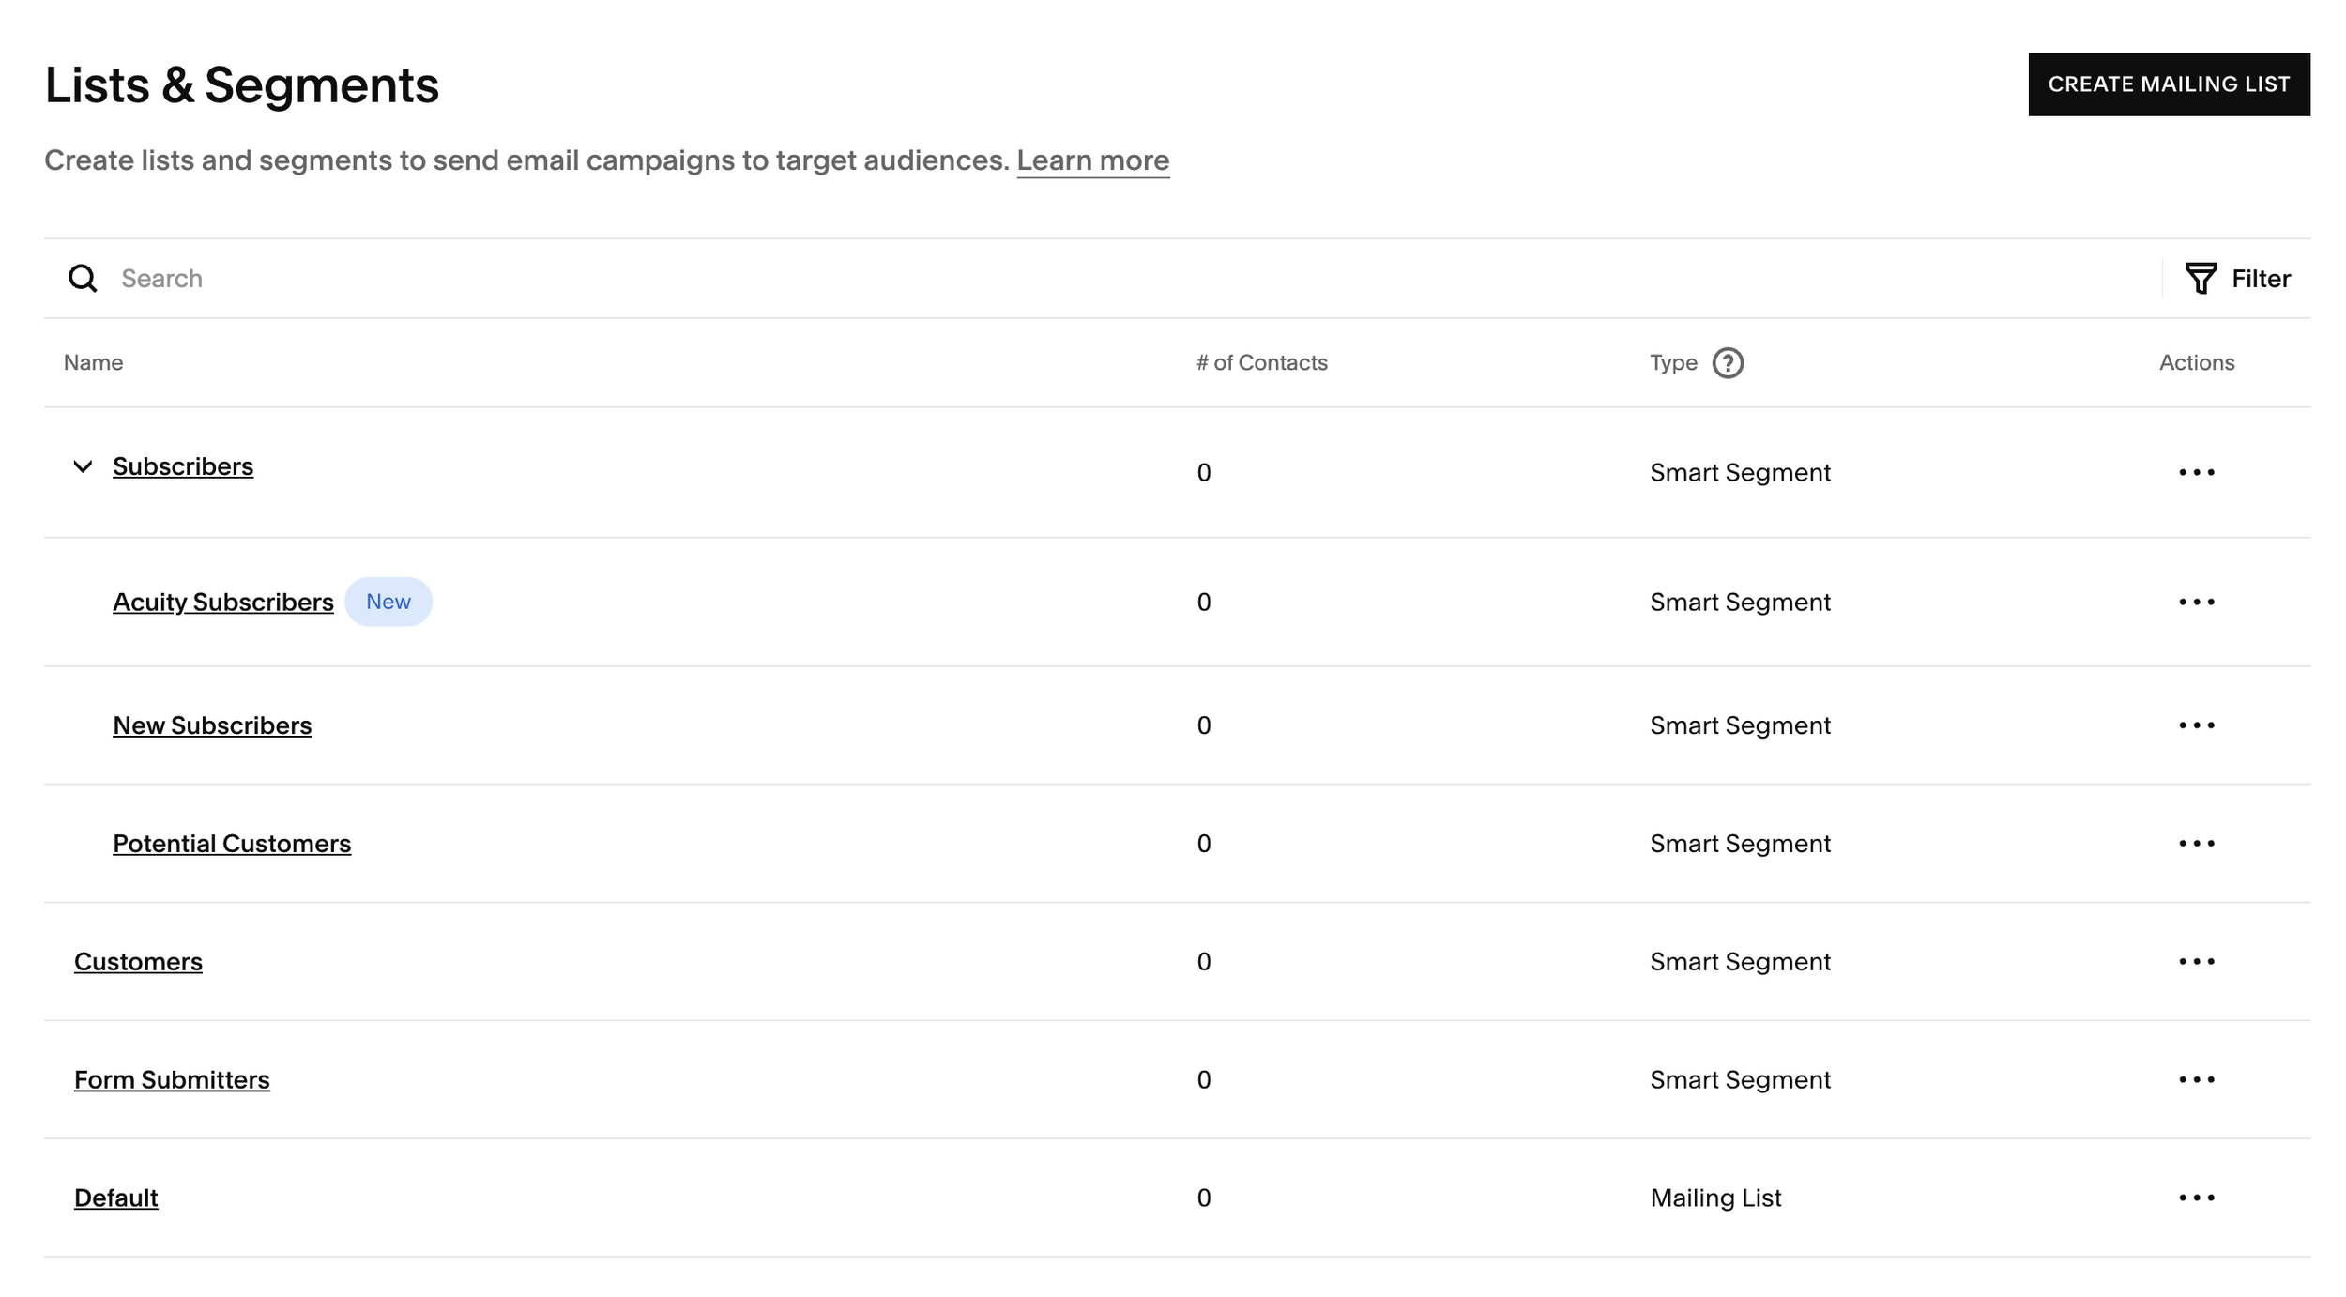Screen dimensions: 2346x1297
Task: Open the actions menu for New Subscribers
Action: click(2198, 725)
